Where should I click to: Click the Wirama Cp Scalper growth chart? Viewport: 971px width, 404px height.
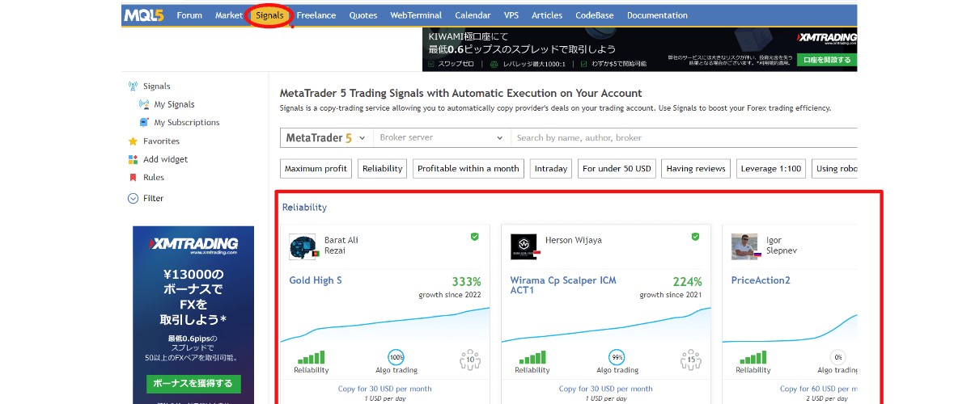pyautogui.click(x=605, y=323)
